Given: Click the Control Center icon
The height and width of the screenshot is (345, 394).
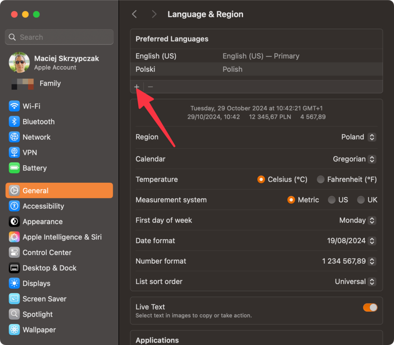Looking at the screenshot, I should pos(14,252).
